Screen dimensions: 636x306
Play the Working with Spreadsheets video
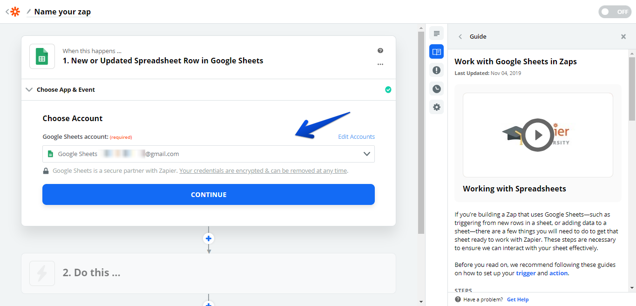[538, 135]
